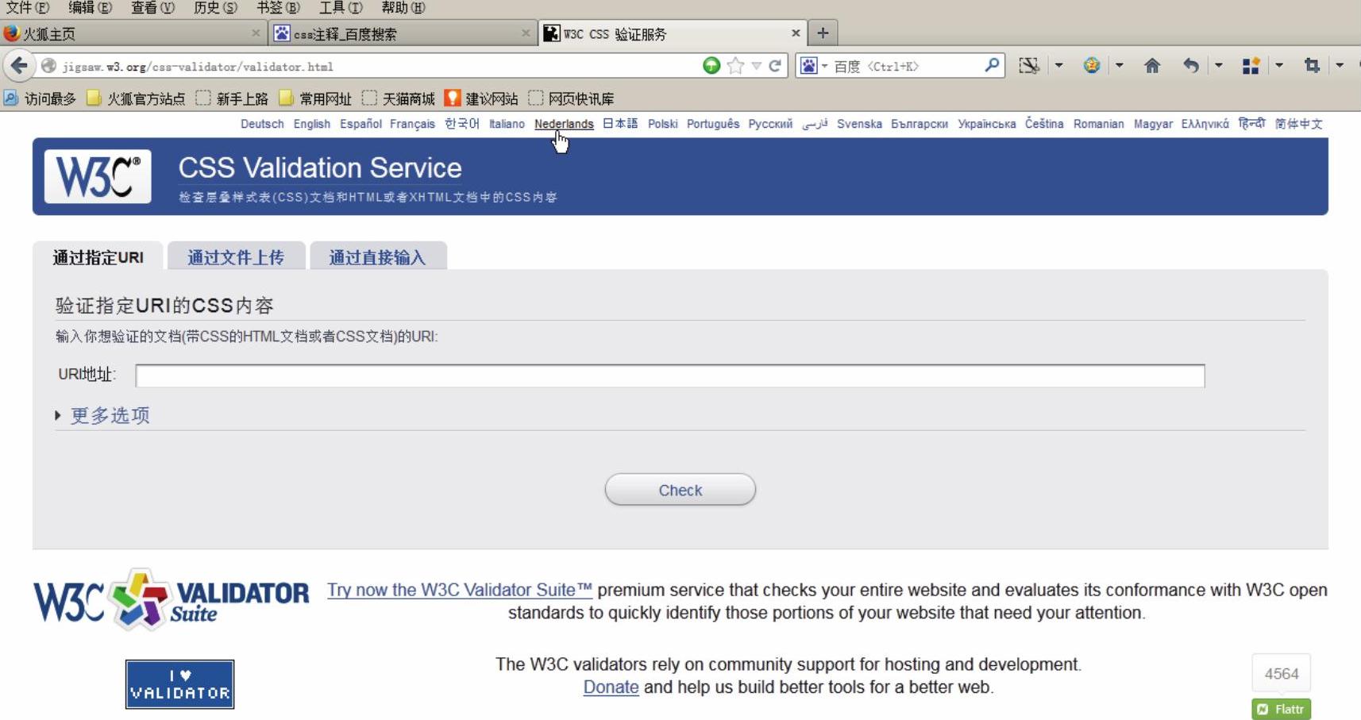Open 建议网站 bookmark
This screenshot has width=1361, height=720.
[x=481, y=98]
